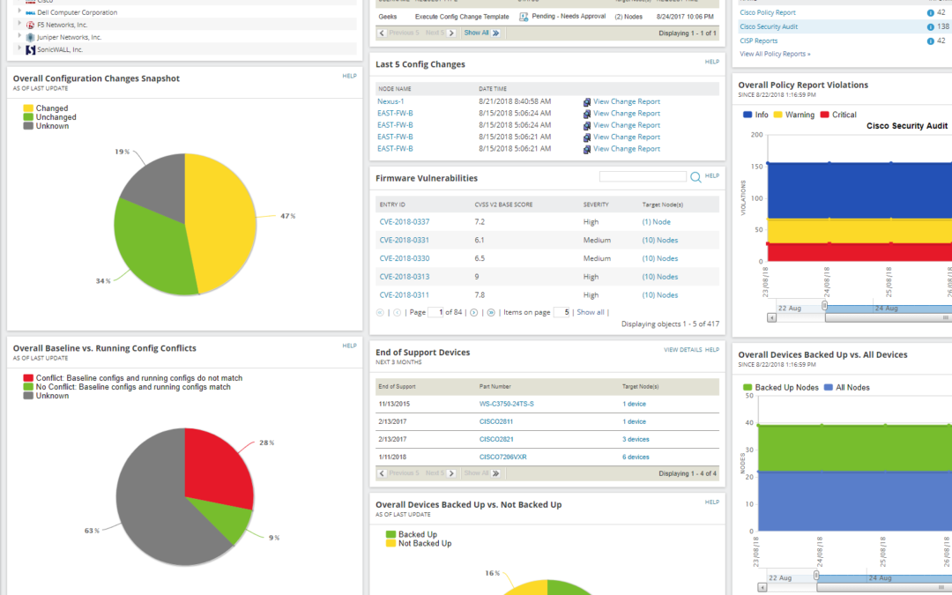The image size is (952, 595).
Task: Click View All Policy Reports link
Action: point(775,54)
